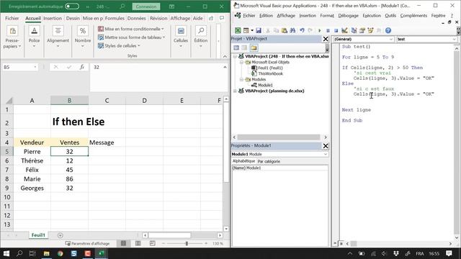Screen dimensions: 461x259
Task: Toggle Design Mode icon in VBA toolbar
Action: [344, 30]
